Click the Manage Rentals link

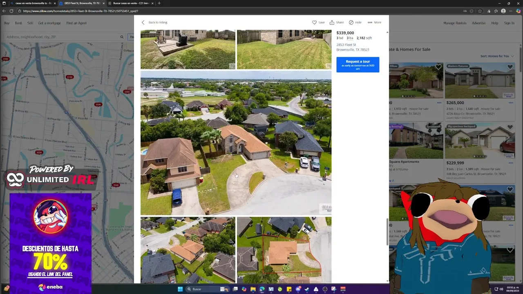(455, 23)
